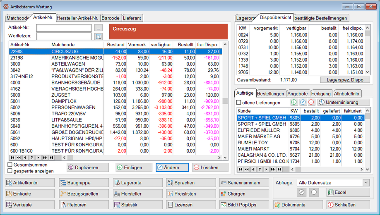Check the offene Lieferungen option
The width and height of the screenshot is (380, 215).
239,103
